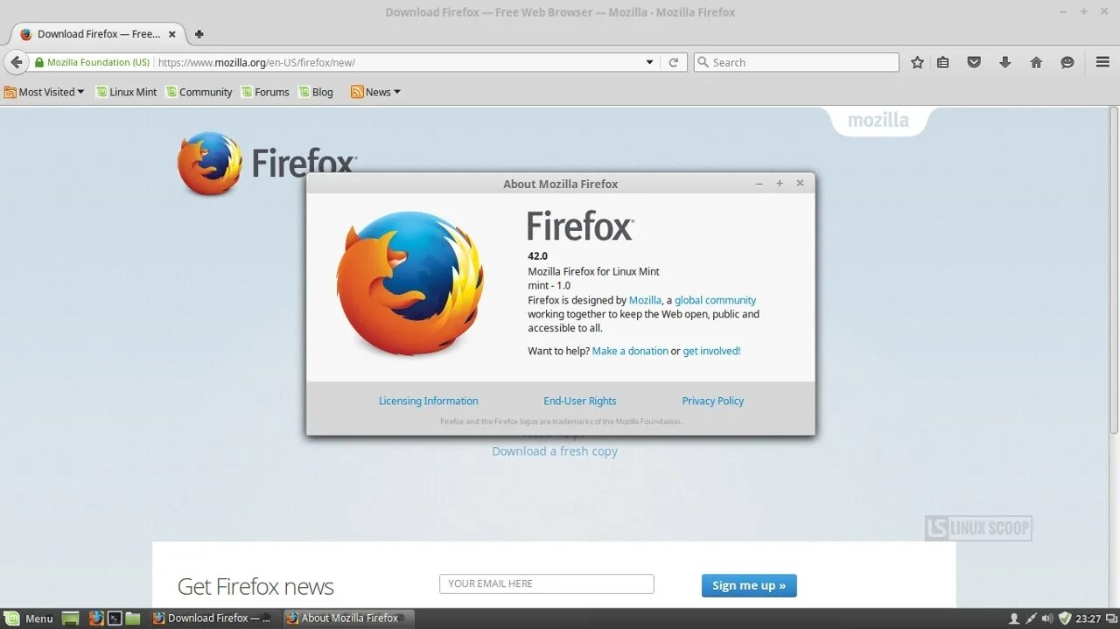Open the Mozilla link in About dialog

pos(645,300)
